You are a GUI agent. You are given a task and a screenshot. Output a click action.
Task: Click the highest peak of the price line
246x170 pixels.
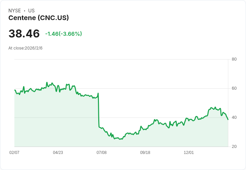click(47, 82)
